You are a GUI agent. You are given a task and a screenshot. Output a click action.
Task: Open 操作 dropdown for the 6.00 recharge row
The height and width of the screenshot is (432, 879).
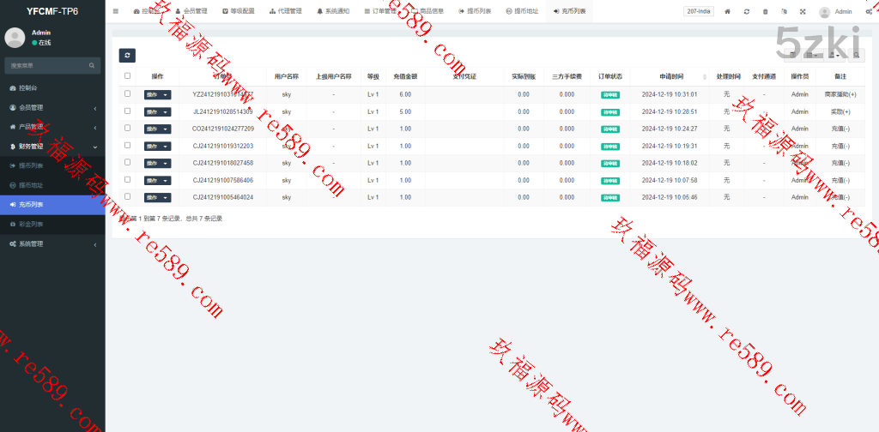coord(157,94)
